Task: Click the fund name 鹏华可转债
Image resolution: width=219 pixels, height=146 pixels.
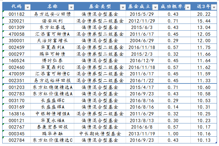Action: pyautogui.click(x=52, y=54)
